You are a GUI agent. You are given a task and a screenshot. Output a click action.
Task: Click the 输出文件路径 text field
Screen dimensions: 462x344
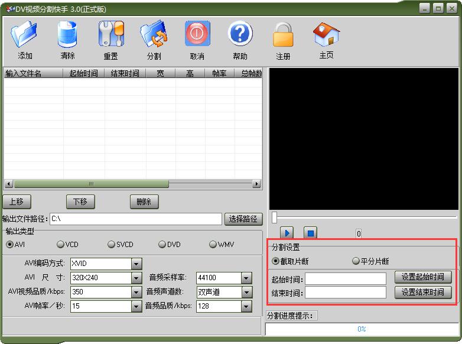tap(136, 219)
